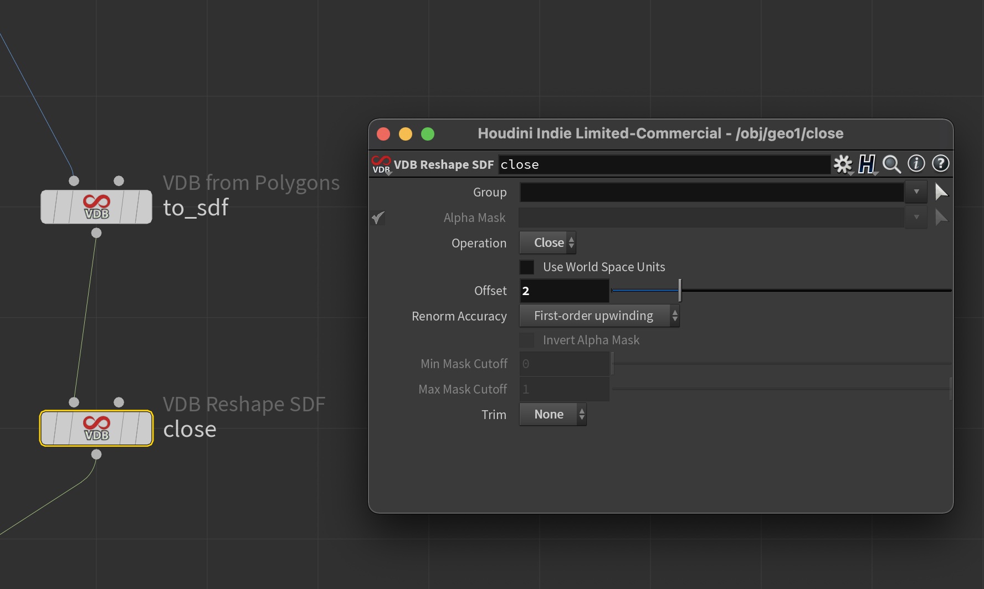Click the close node name label

[x=189, y=430]
